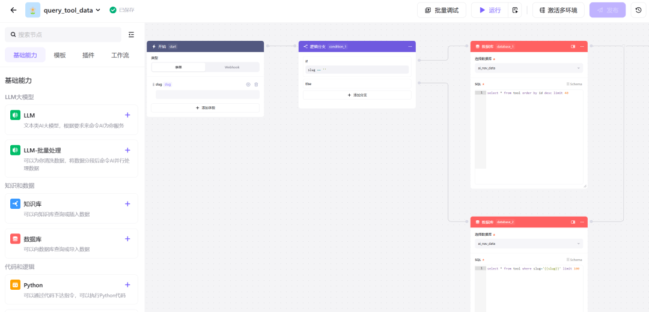Click the 发布 publish button
649x312 pixels.
[x=607, y=10]
